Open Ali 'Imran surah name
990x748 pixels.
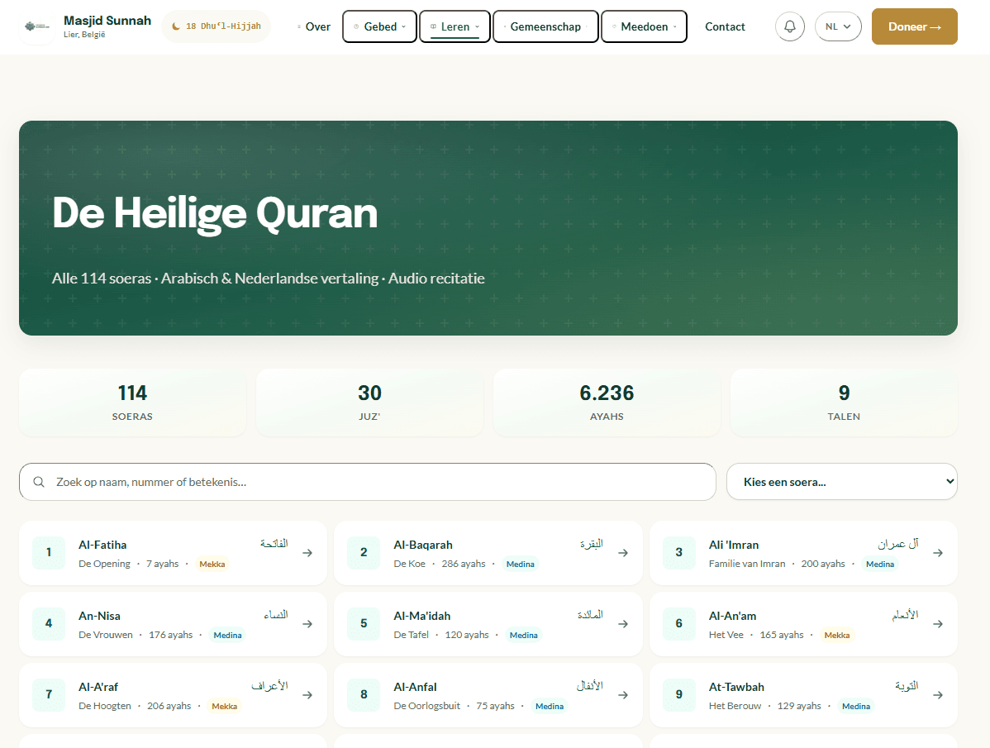pyautogui.click(x=734, y=545)
